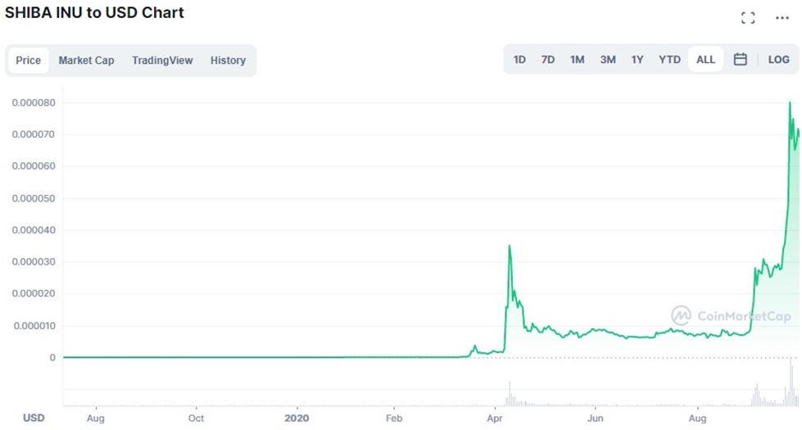Click the April volume bar spike

510,394
